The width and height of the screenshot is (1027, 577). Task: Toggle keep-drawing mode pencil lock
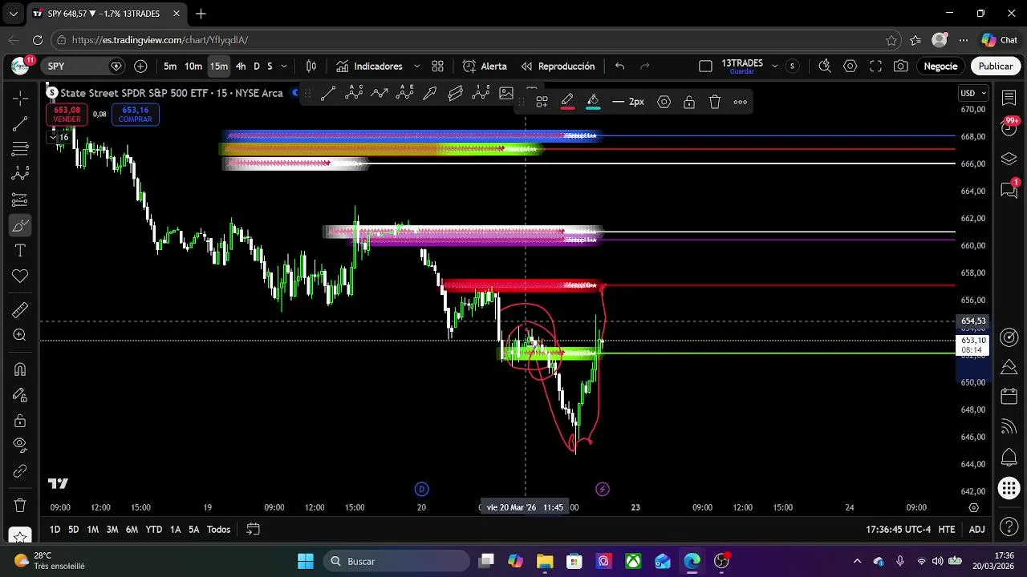20,395
